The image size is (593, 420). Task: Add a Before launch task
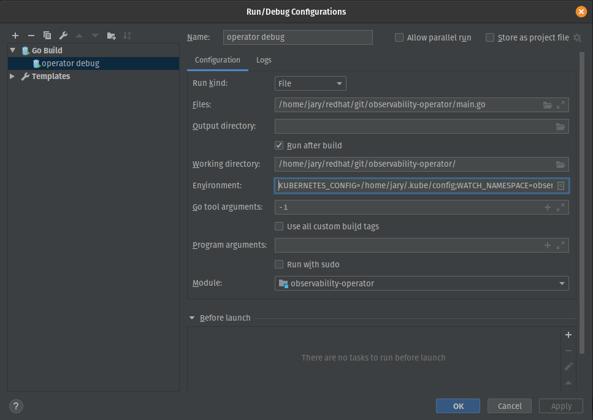coord(568,335)
